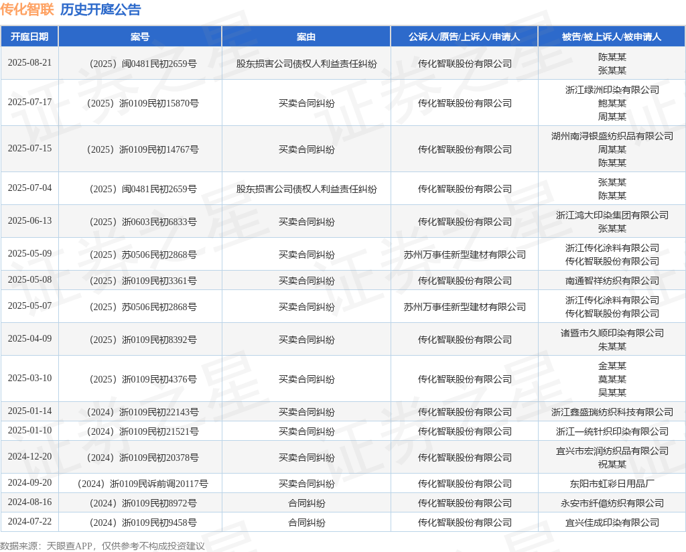
Task: Select the 案号 column header
Action: point(140,37)
